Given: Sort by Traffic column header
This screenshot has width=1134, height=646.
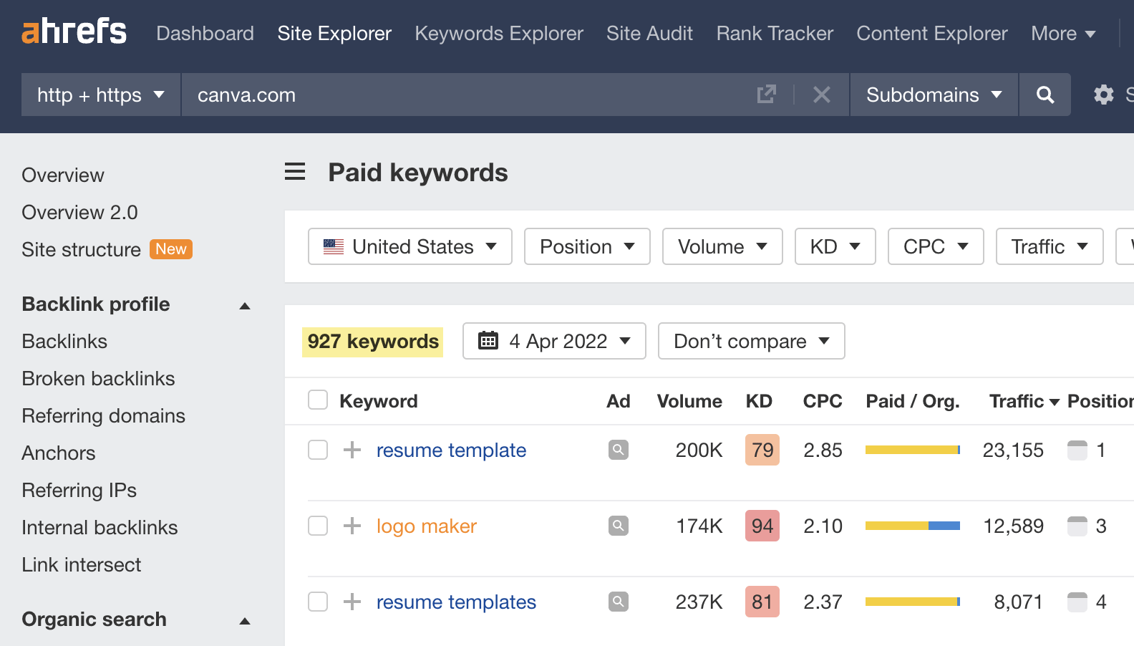Looking at the screenshot, I should point(1024,401).
